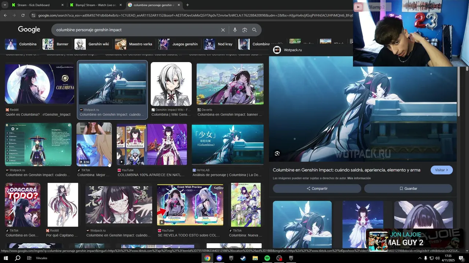Click the Guardar save button
This screenshot has height=263, width=469.
coord(408,188)
